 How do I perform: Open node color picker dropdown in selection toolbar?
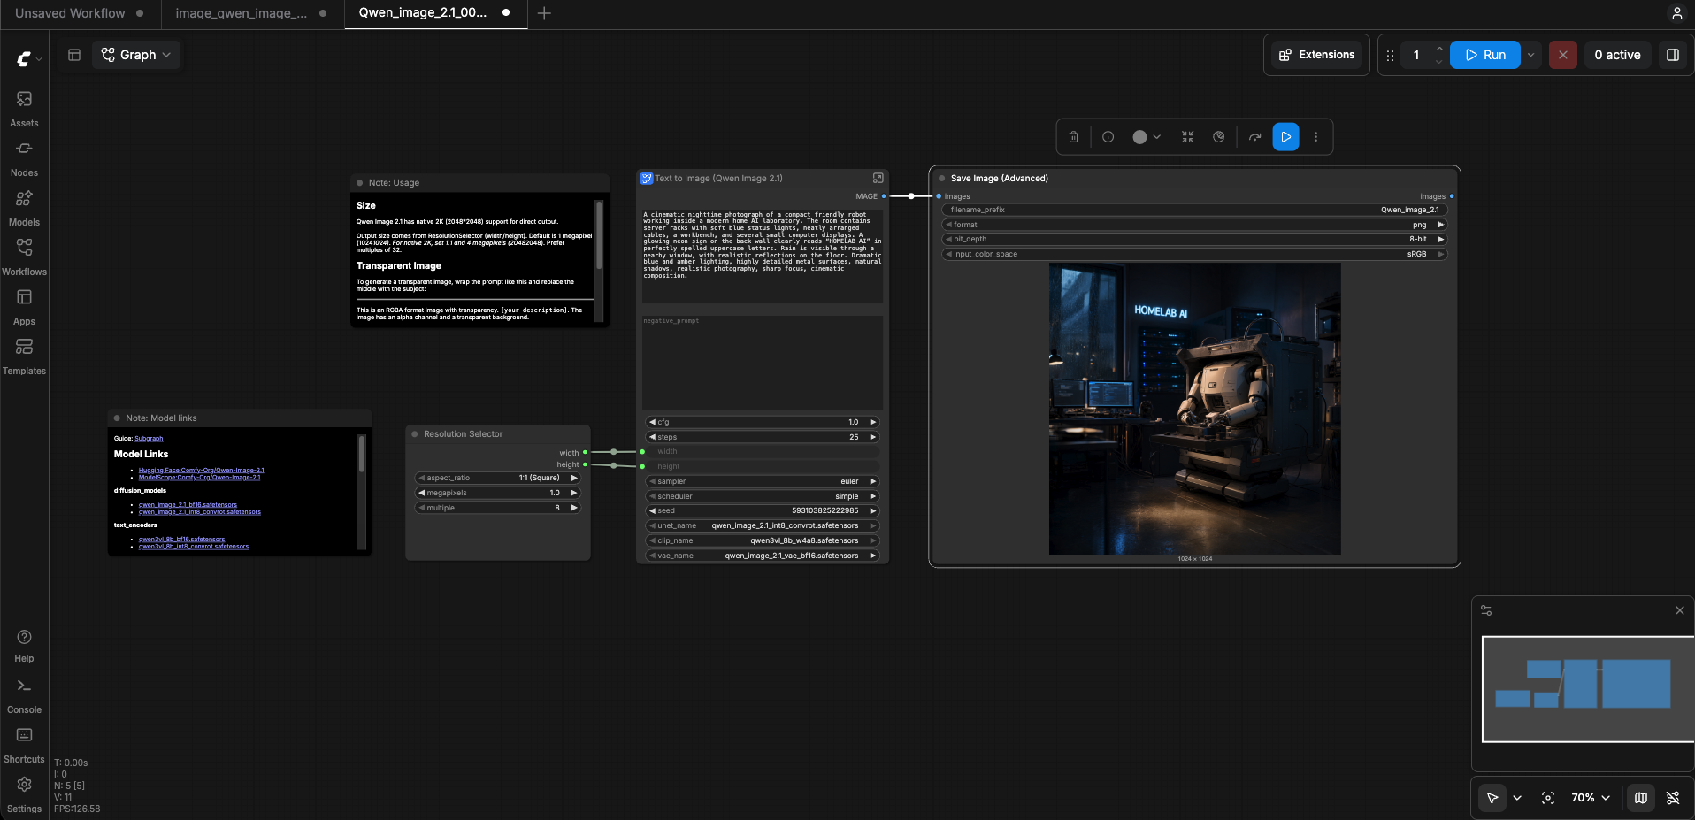[1147, 137]
